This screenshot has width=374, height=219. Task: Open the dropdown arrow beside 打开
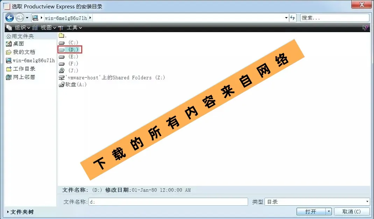[329, 211]
